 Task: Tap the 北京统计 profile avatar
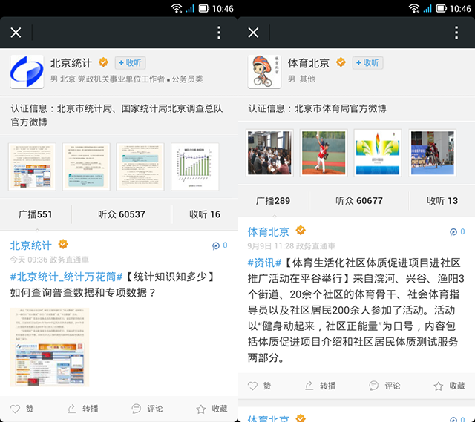(x=26, y=72)
